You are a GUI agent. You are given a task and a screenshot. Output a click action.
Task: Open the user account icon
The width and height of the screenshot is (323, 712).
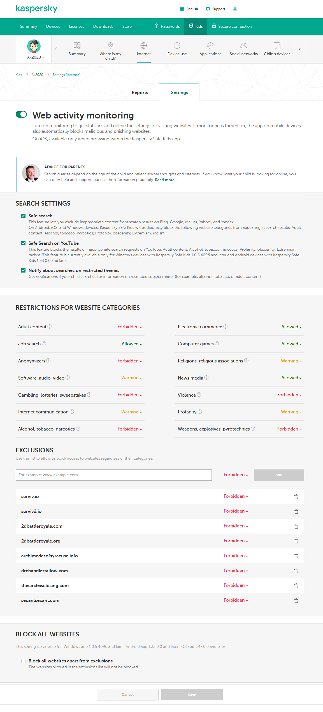pos(235,9)
